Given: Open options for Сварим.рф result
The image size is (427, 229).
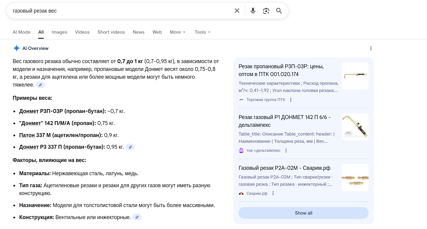Looking at the screenshot, I should [273, 193].
